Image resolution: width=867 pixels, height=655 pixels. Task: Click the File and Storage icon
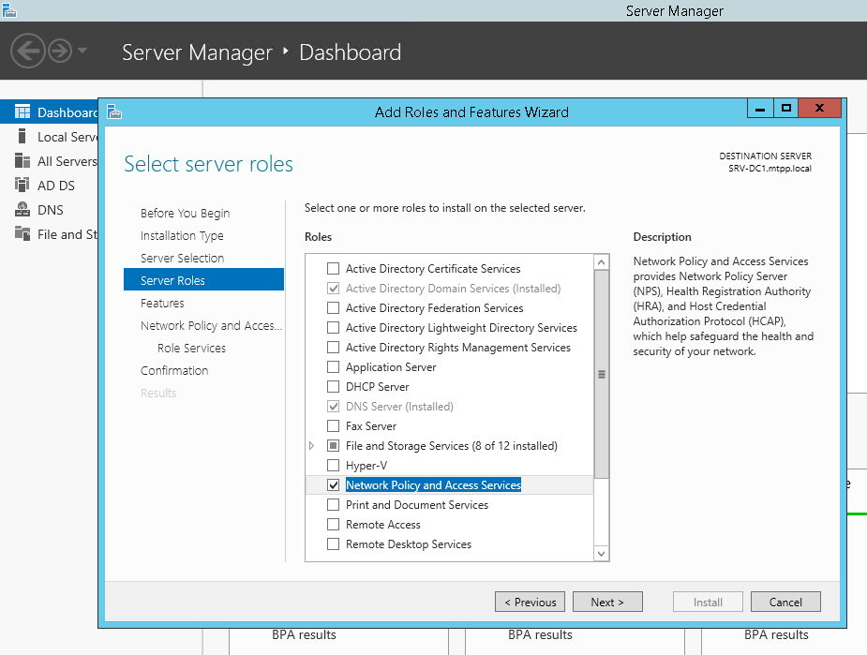tap(22, 234)
